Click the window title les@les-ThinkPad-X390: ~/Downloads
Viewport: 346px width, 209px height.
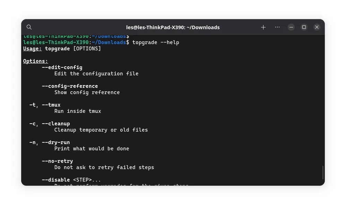click(173, 27)
